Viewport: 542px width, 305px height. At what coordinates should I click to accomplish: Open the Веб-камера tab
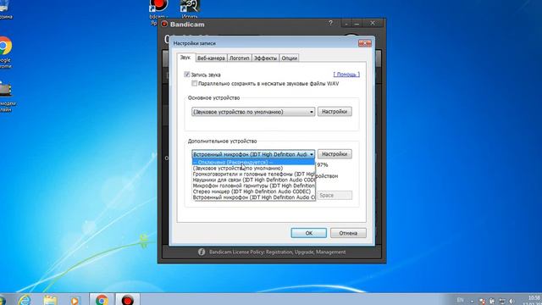pos(211,58)
